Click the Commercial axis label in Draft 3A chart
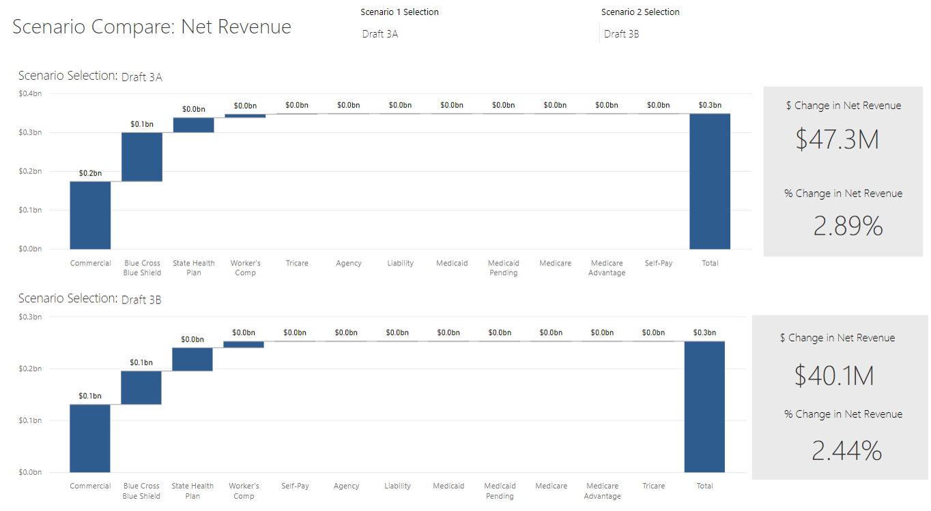This screenshot has height=511, width=931. 90,263
